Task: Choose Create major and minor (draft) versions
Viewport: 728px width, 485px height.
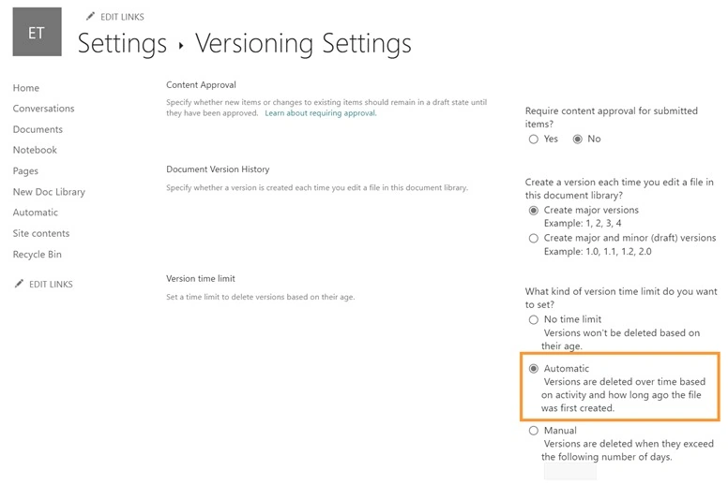Action: tap(534, 238)
